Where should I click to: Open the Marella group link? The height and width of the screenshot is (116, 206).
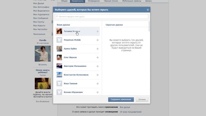tap(43, 40)
